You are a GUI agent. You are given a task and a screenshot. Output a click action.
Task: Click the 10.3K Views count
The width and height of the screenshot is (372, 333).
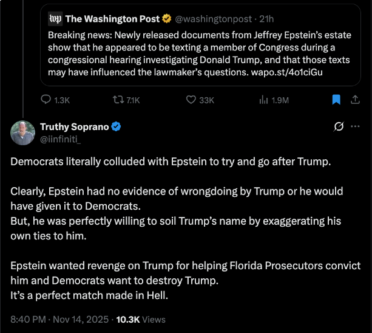tap(141, 319)
